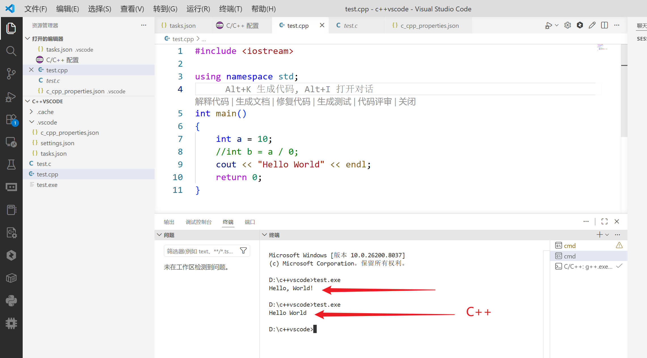Open the new terminal profile dropdown arrow
This screenshot has height=358, width=647.
click(x=607, y=235)
